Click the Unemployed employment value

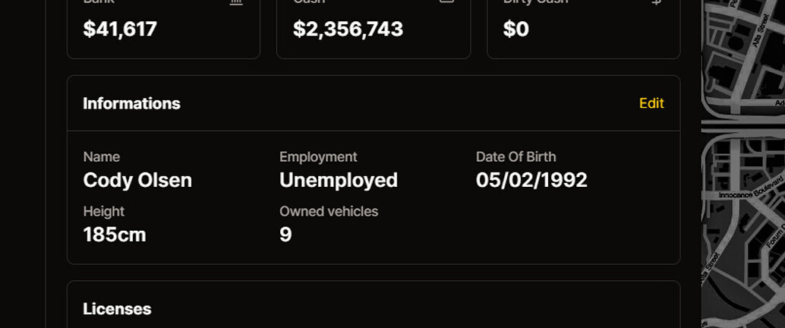[x=339, y=180]
